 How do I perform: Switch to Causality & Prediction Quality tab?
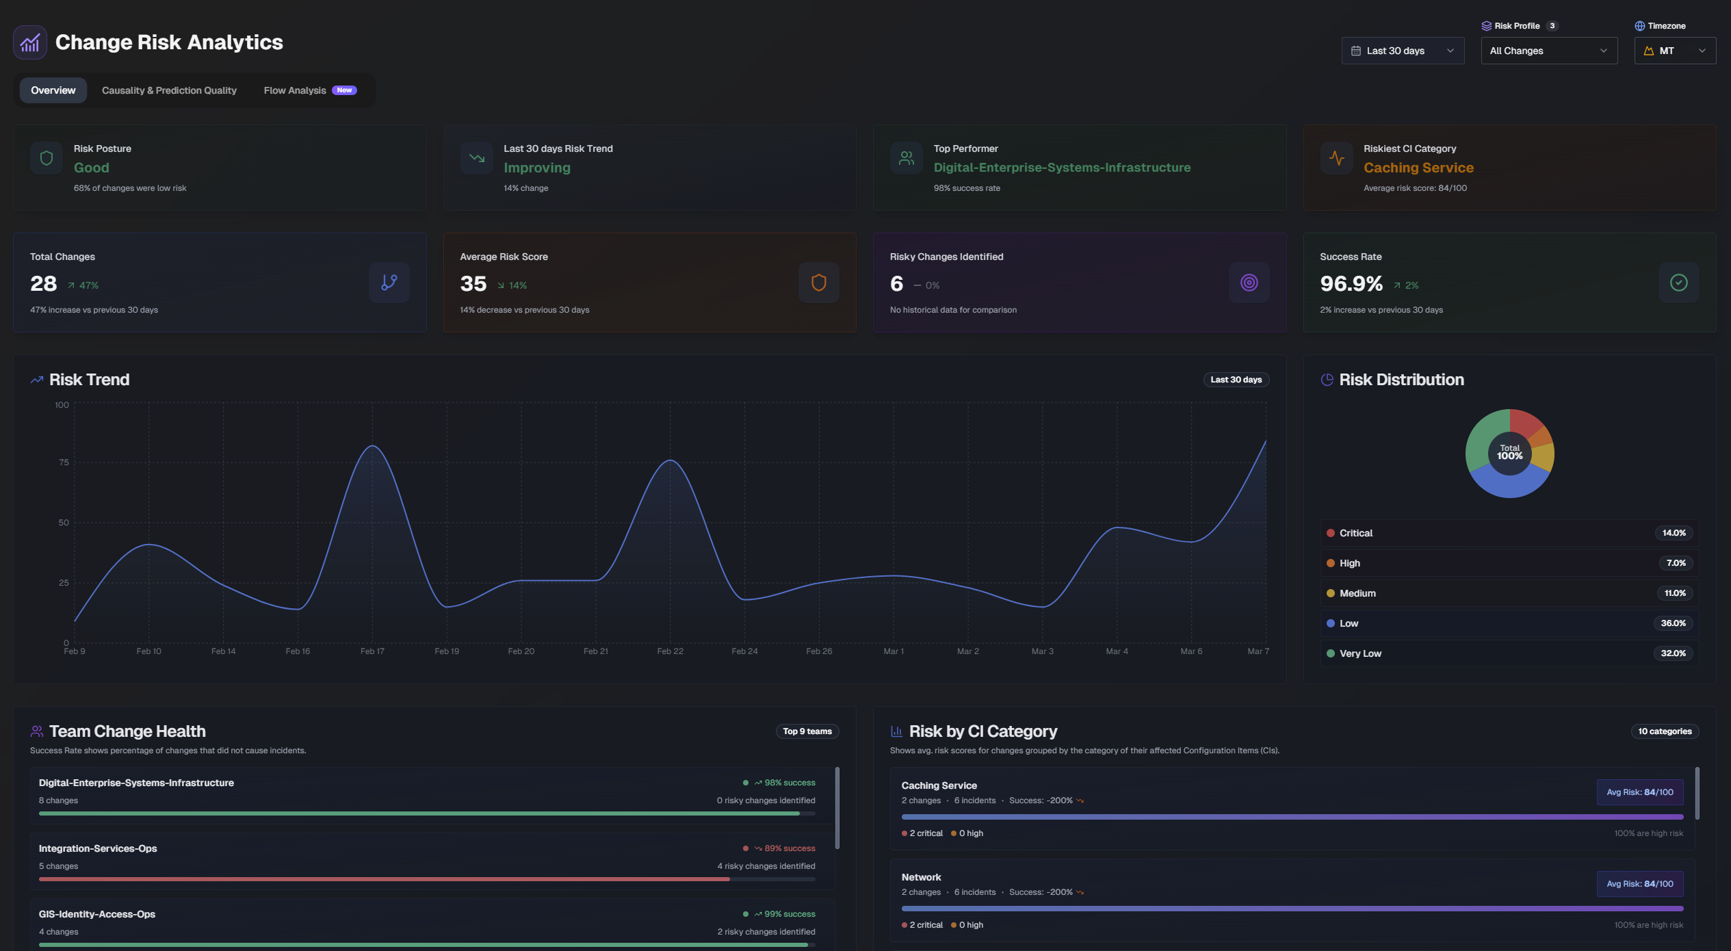(169, 90)
